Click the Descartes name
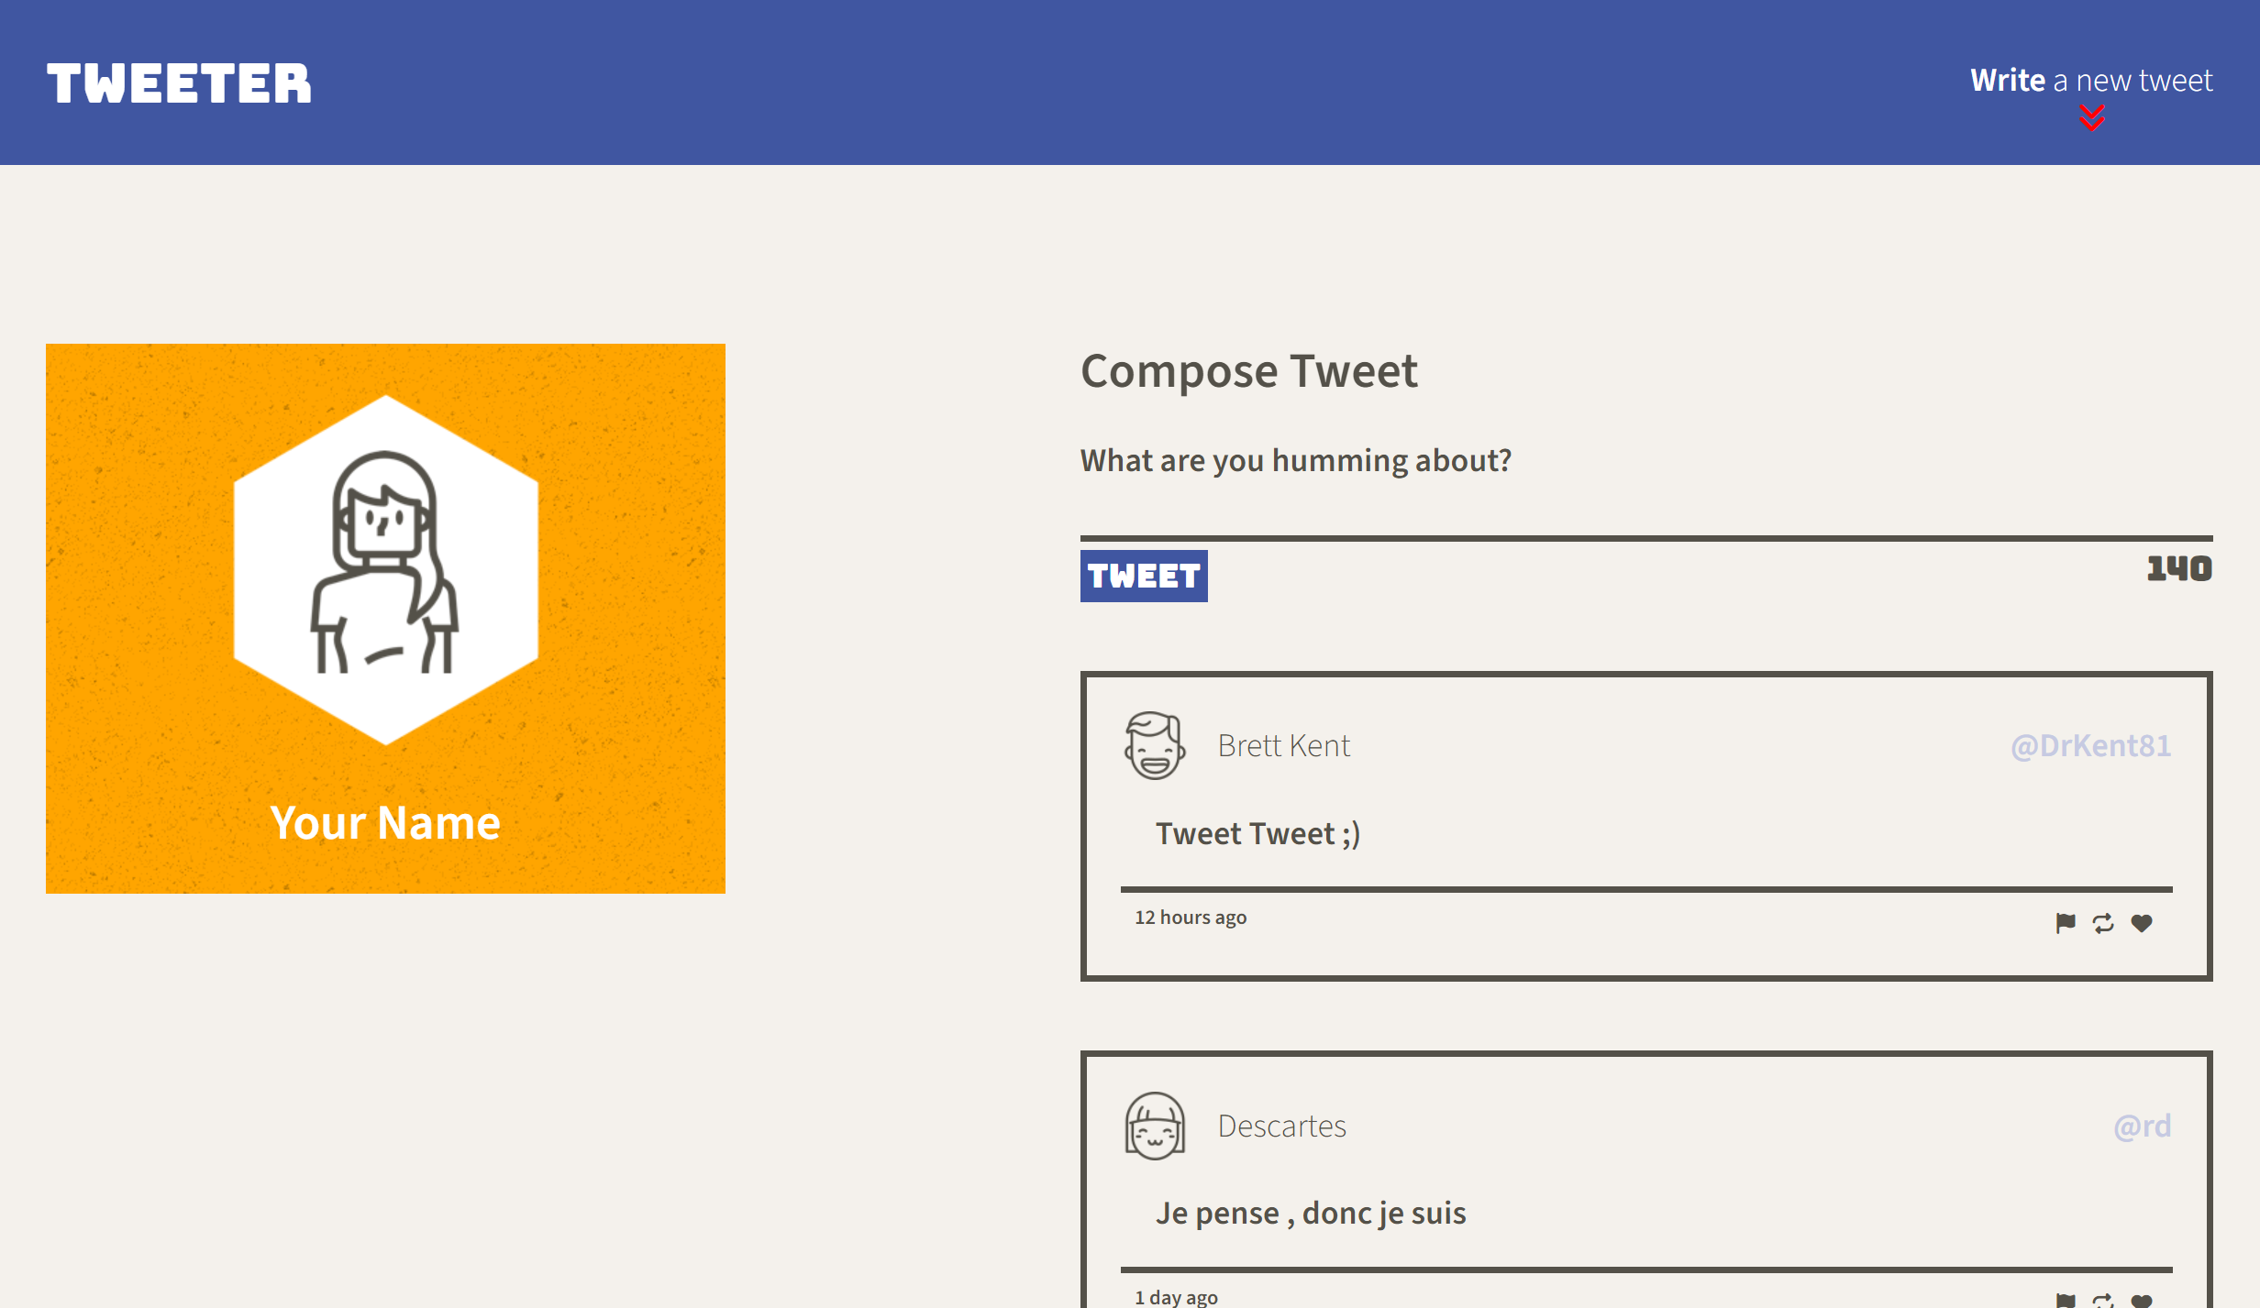The height and width of the screenshot is (1308, 2260). pyautogui.click(x=1281, y=1126)
